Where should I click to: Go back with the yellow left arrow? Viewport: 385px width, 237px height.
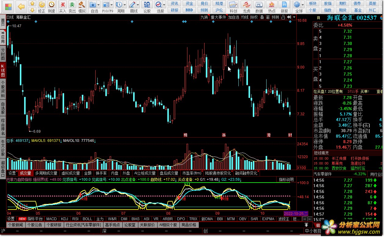[21, 6]
